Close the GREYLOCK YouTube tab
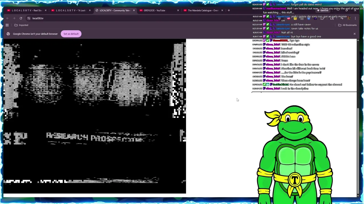 tap(178, 10)
